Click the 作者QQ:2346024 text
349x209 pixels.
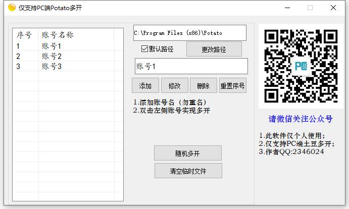click(x=291, y=152)
